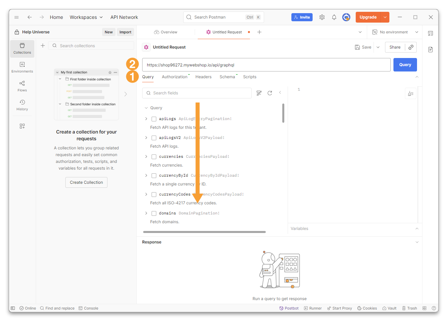
Task: Check the currencyCodes field checkbox
Action: pos(154,195)
